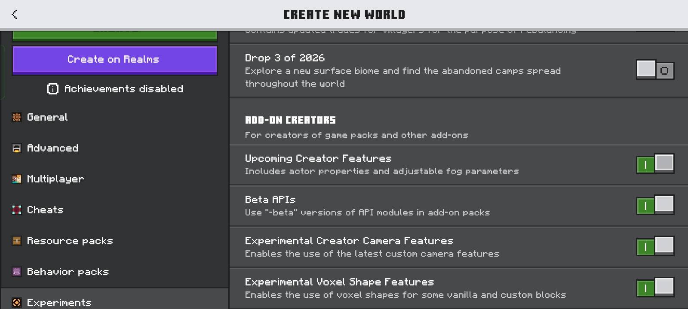The height and width of the screenshot is (309, 688).
Task: Click 'For creators of game packs' description
Action: tap(356, 135)
